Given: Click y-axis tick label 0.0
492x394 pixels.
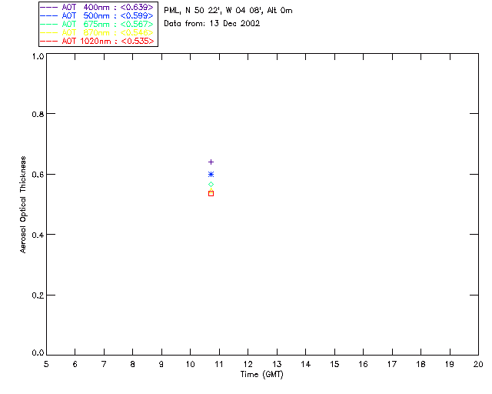Looking at the screenshot, I should [x=38, y=353].
